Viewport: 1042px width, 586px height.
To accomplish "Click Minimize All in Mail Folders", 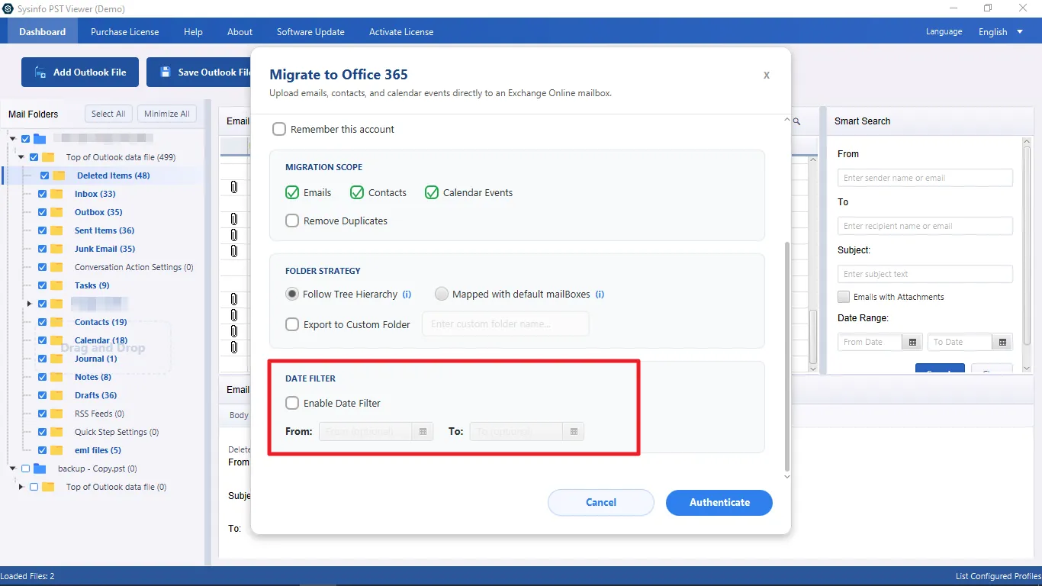I will click(x=167, y=114).
